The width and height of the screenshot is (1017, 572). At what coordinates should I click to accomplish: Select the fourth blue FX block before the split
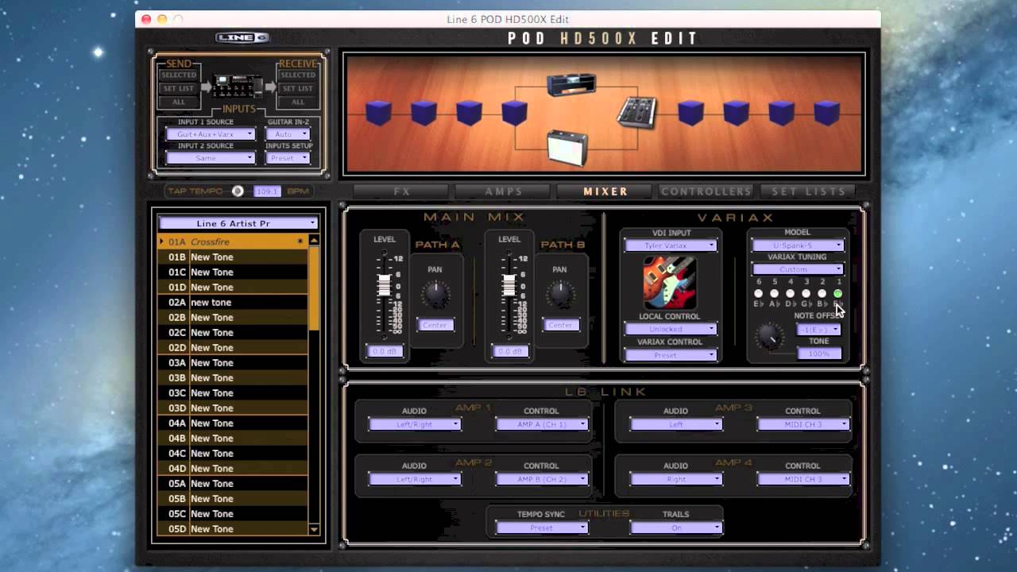pyautogui.click(x=514, y=113)
